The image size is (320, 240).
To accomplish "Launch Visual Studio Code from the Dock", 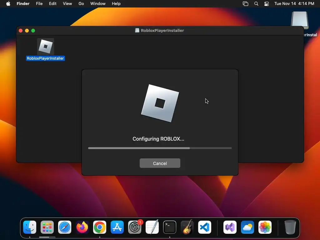I will [205, 227].
